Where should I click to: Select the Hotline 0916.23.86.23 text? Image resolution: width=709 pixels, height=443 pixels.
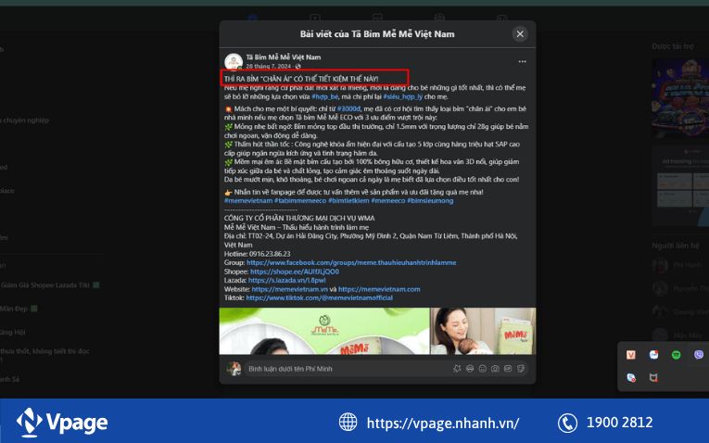pyautogui.click(x=258, y=254)
